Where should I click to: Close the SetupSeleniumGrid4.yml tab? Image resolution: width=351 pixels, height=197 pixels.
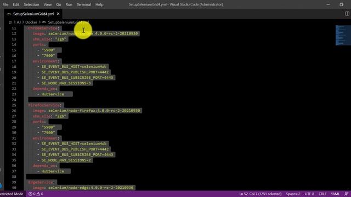[58, 14]
